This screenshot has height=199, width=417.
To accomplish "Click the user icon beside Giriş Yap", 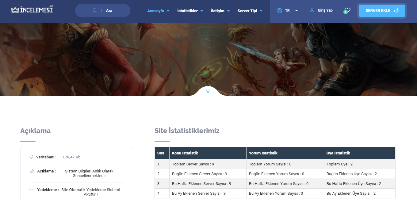I will coord(312,10).
